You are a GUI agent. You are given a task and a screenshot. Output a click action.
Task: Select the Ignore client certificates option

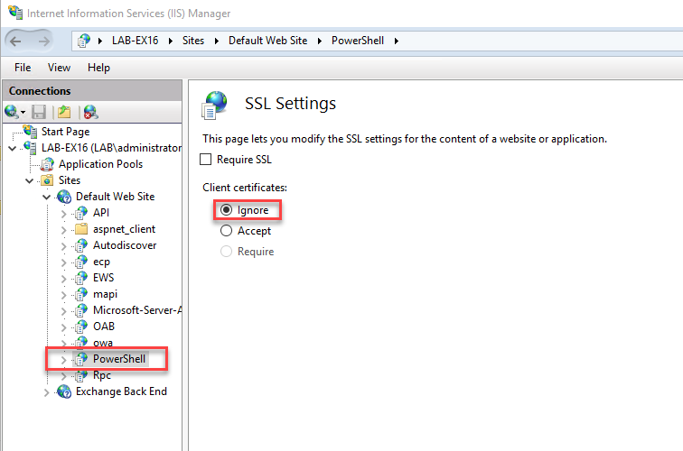tap(226, 210)
